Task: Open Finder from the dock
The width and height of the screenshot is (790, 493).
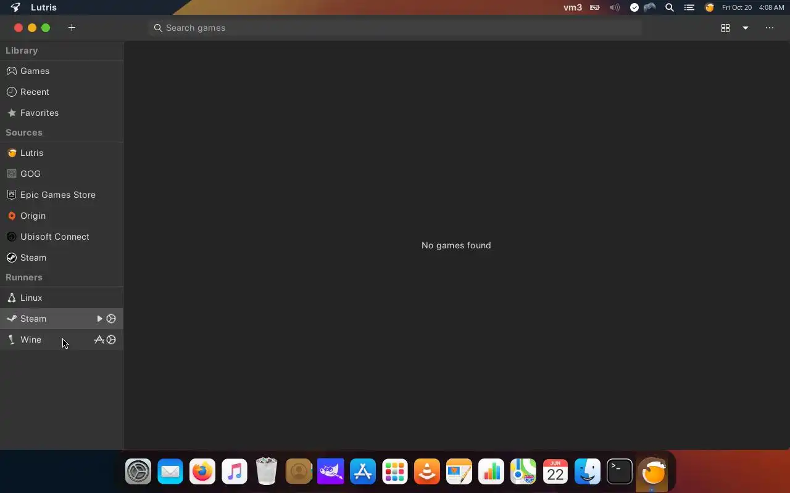Action: (x=588, y=473)
